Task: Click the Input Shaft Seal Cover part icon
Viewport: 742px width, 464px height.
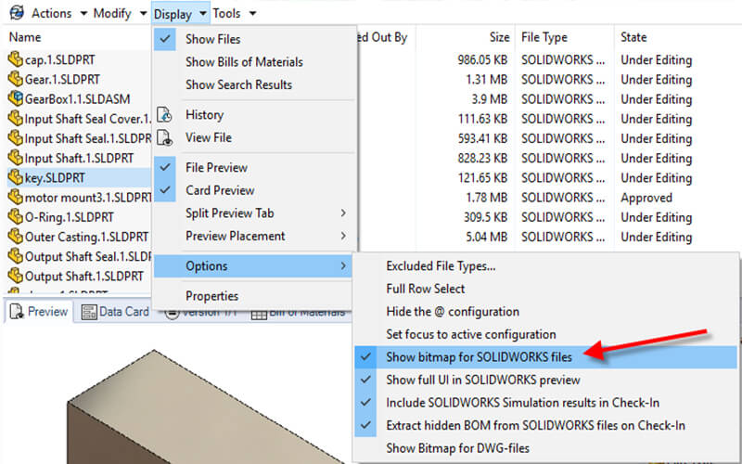Action: click(x=15, y=119)
